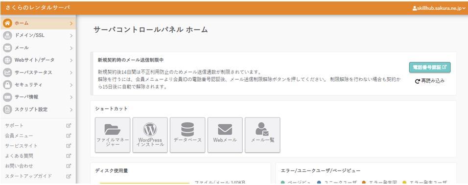
Task: Open the スタートアップガイド link
Action: [29, 176]
